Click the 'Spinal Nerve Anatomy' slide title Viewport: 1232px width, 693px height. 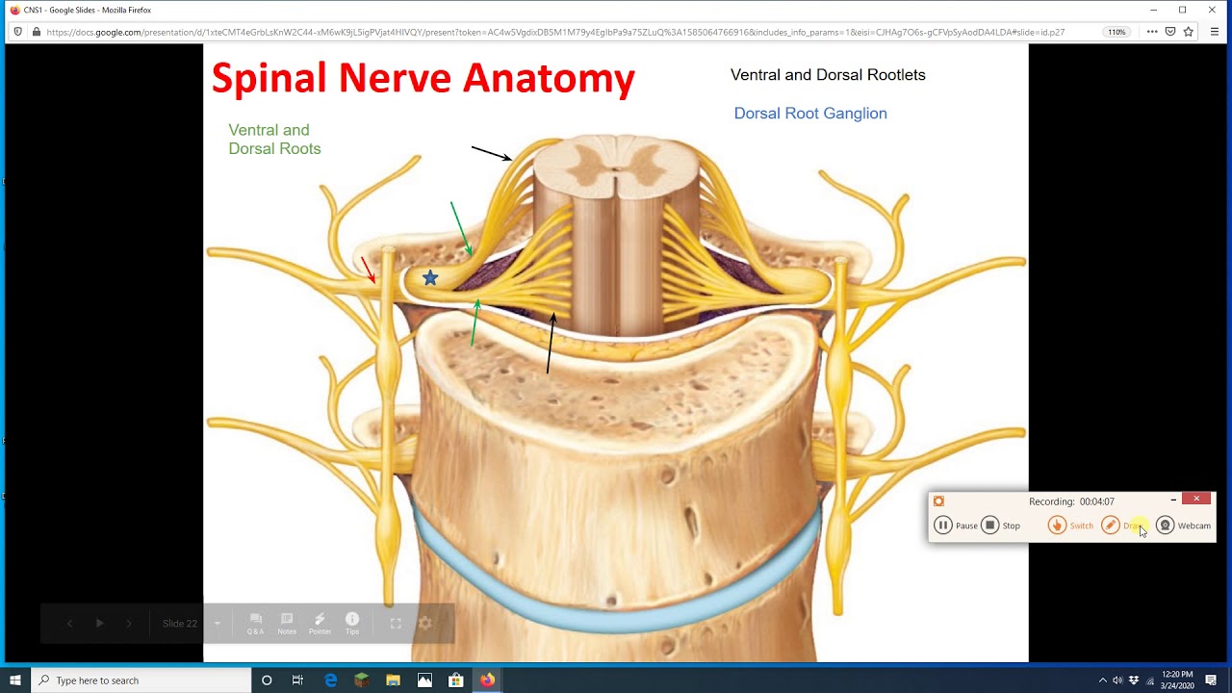tap(423, 79)
